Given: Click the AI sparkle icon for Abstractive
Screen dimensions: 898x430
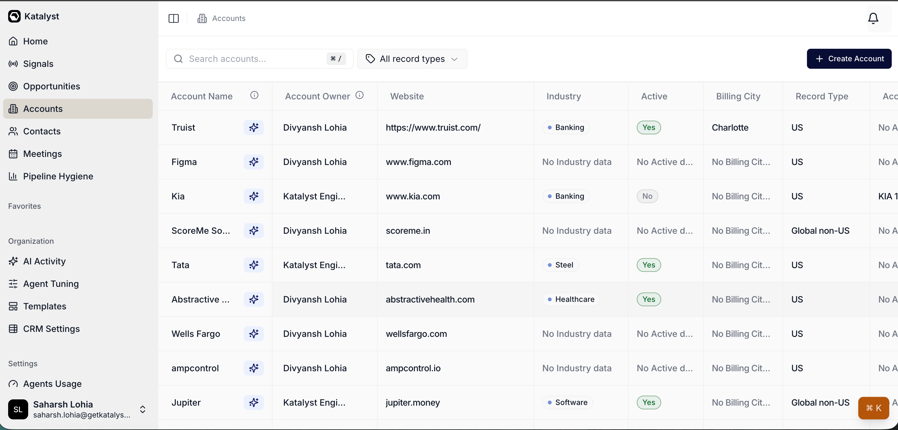Looking at the screenshot, I should [x=254, y=299].
